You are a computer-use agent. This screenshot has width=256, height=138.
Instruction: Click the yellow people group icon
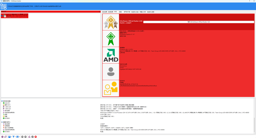[111, 88]
